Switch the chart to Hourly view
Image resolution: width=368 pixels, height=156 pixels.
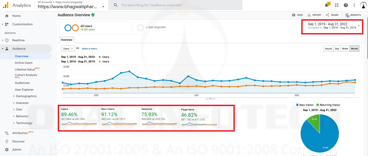point(329,49)
